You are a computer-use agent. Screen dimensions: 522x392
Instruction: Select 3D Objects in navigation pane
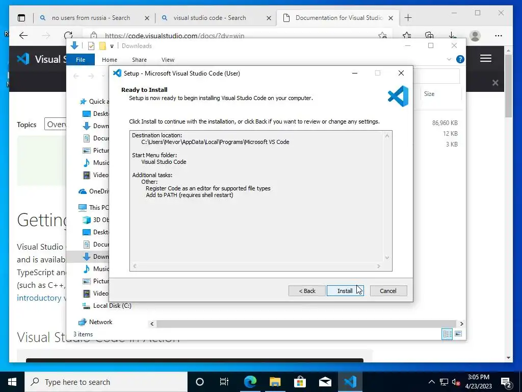click(x=95, y=219)
